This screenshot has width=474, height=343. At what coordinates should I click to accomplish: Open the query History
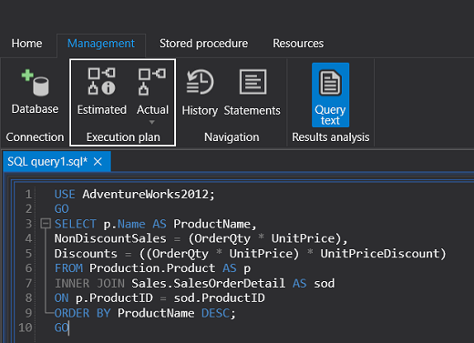[200, 93]
